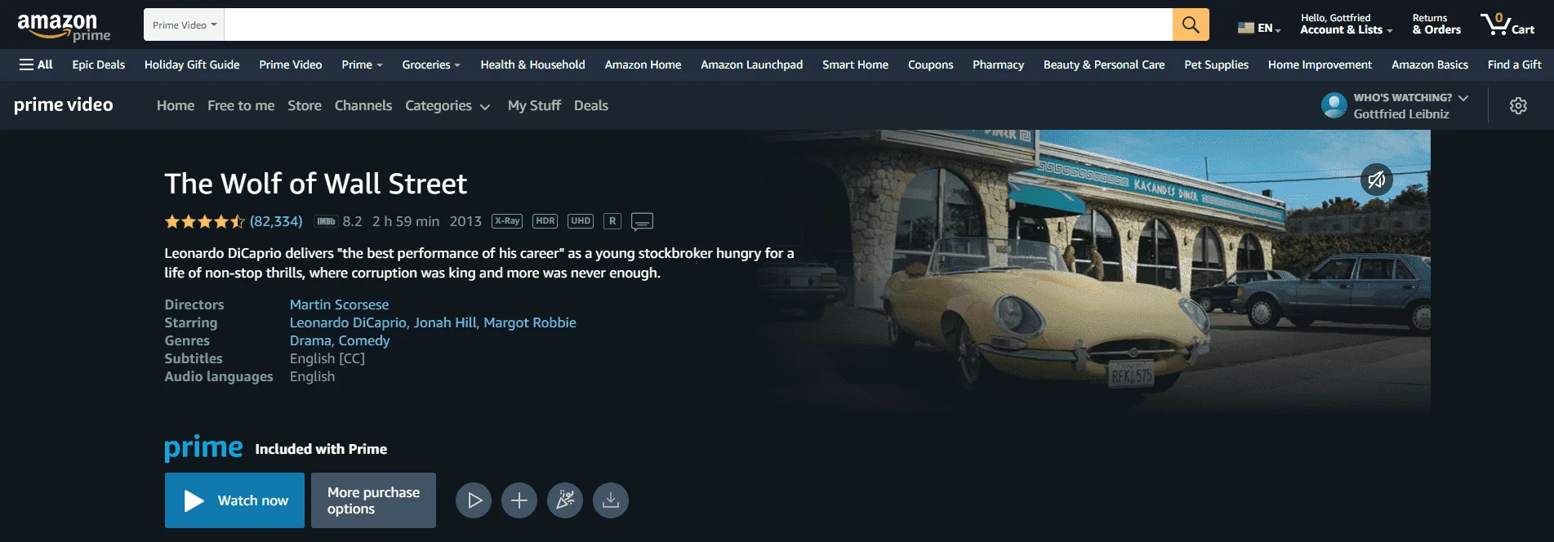1554x542 pixels.
Task: Click the Amazon Prime logo
Action: click(x=64, y=27)
